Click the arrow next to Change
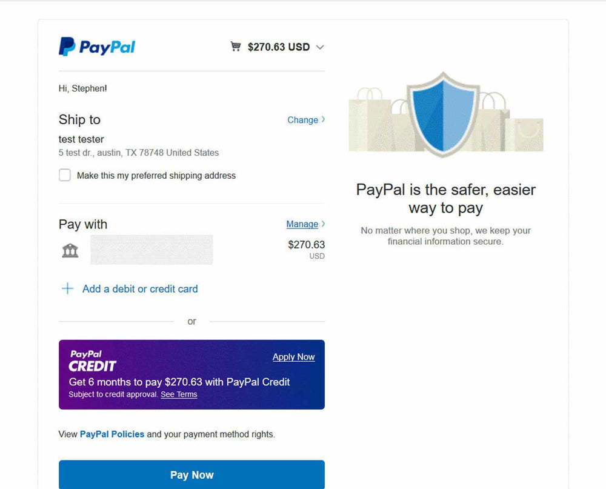This screenshot has width=606, height=489. 323,119
